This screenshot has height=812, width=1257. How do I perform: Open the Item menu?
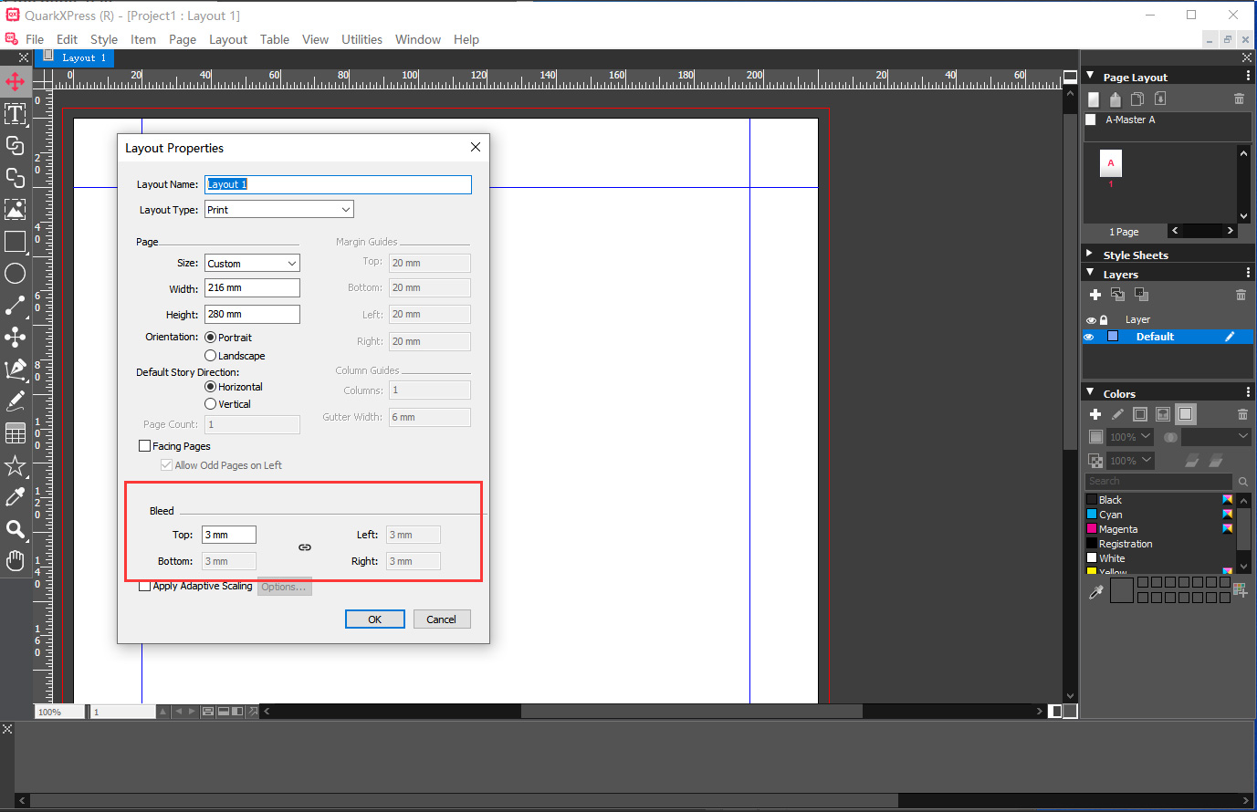(x=143, y=39)
